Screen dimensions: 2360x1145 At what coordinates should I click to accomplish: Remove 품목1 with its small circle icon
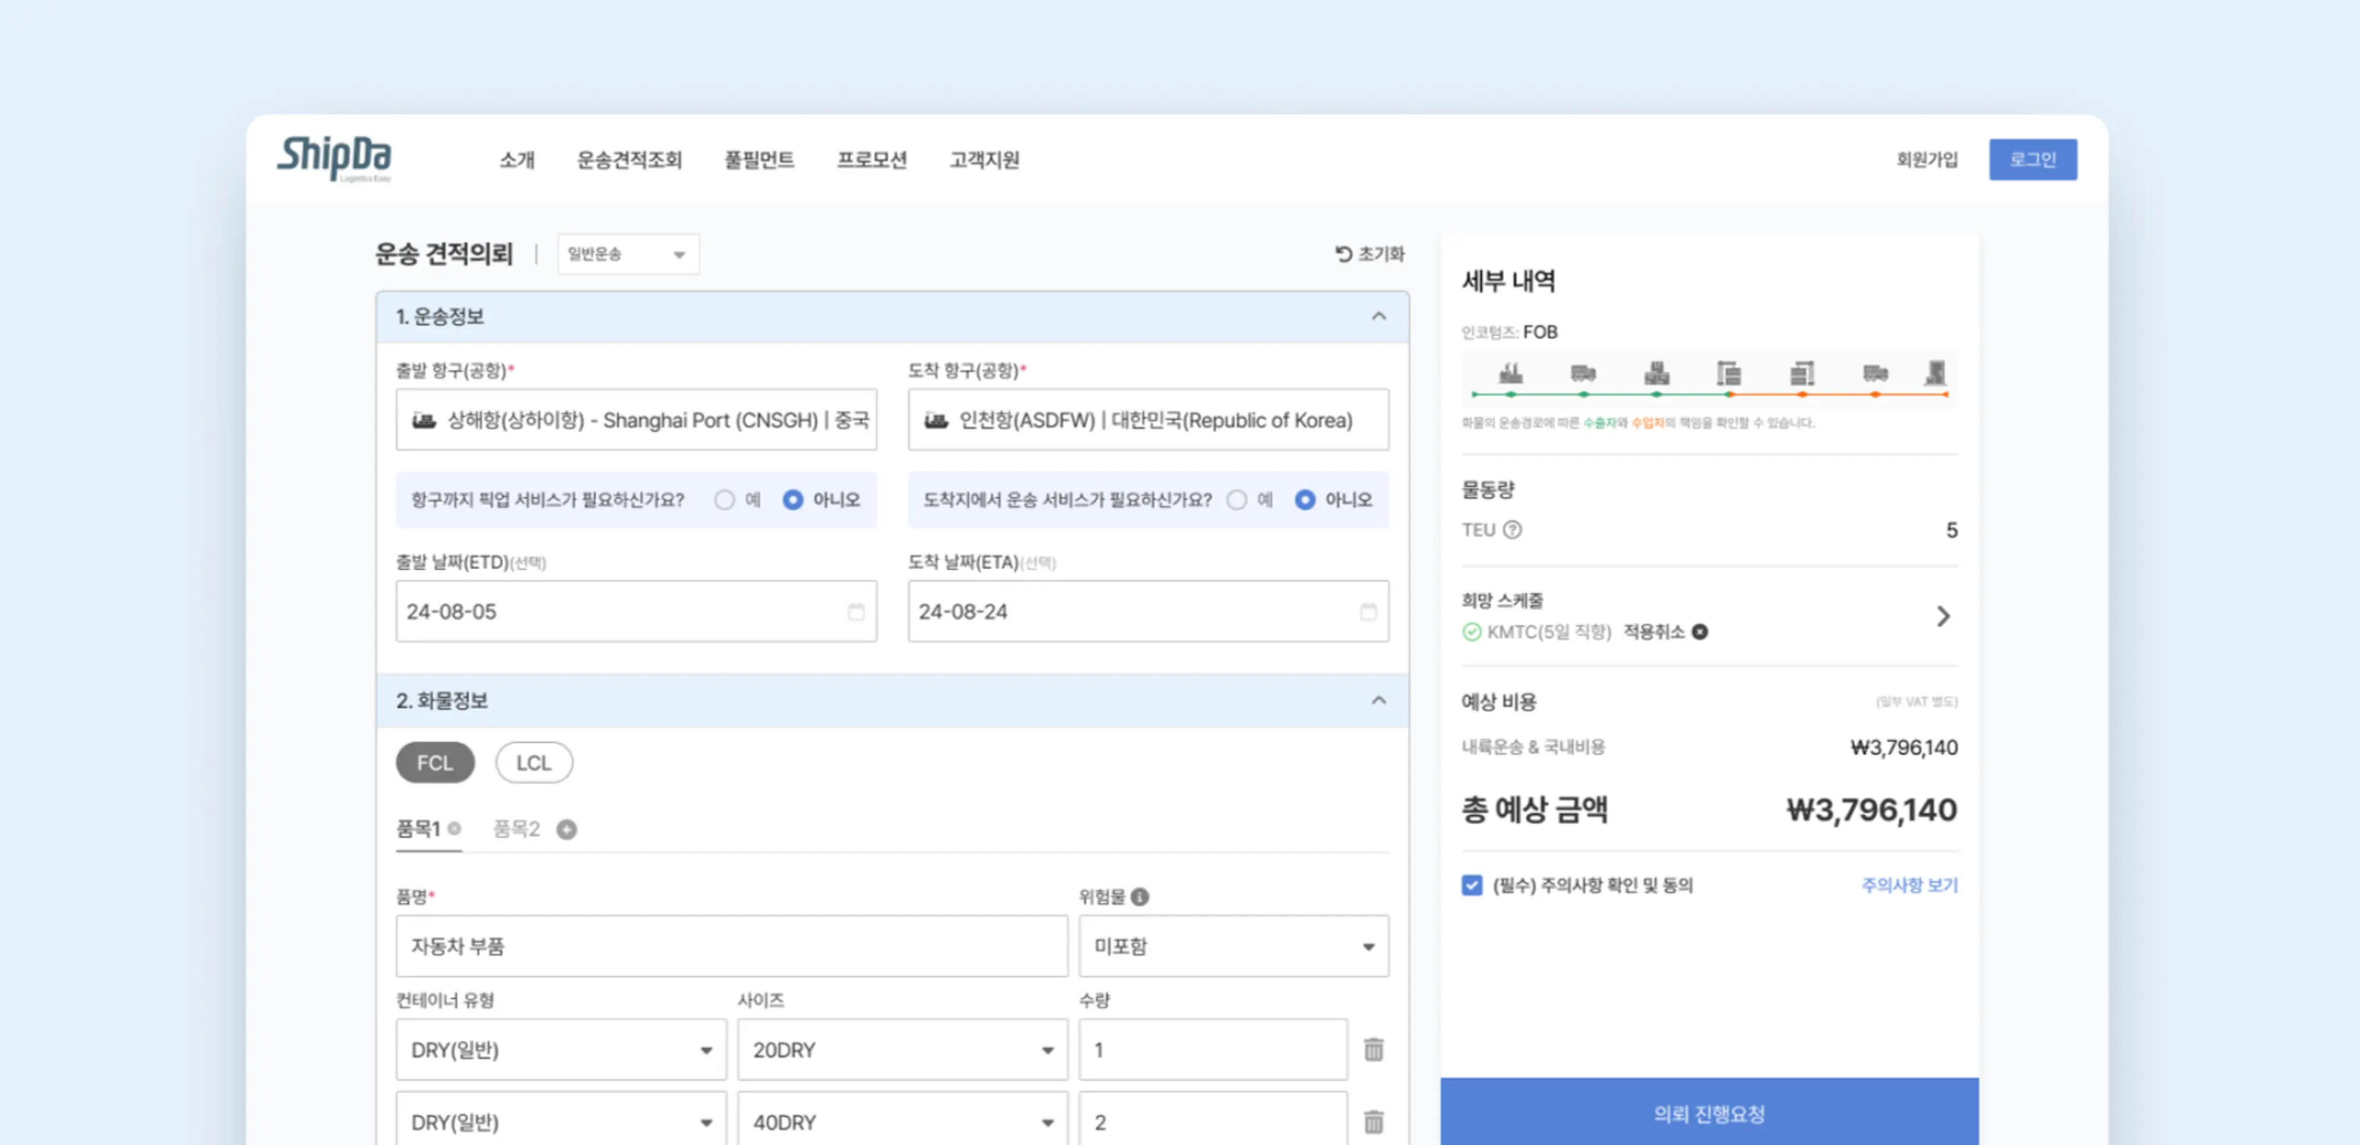pos(454,828)
